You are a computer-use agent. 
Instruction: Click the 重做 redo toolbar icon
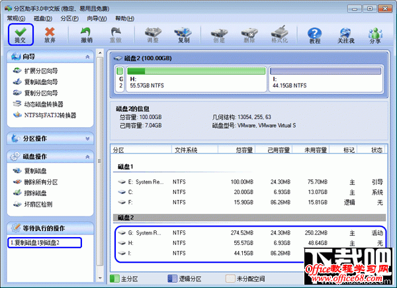click(116, 34)
